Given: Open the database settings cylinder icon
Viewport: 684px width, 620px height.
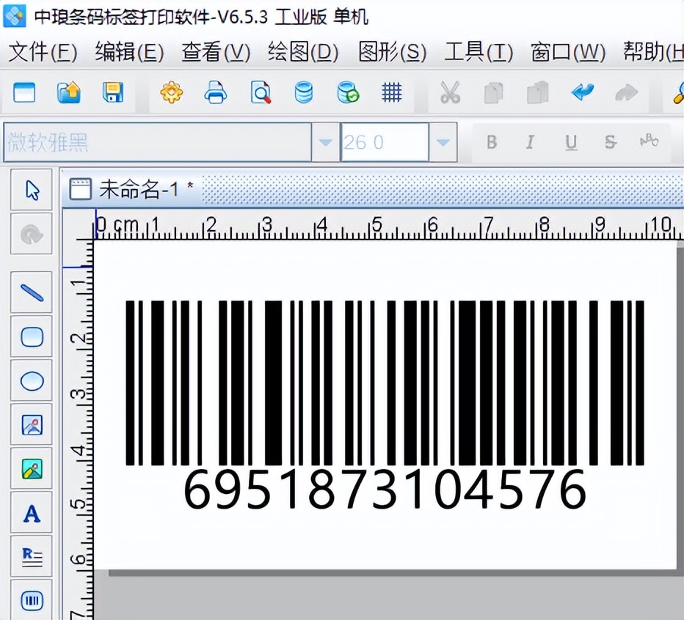Looking at the screenshot, I should coord(304,92).
